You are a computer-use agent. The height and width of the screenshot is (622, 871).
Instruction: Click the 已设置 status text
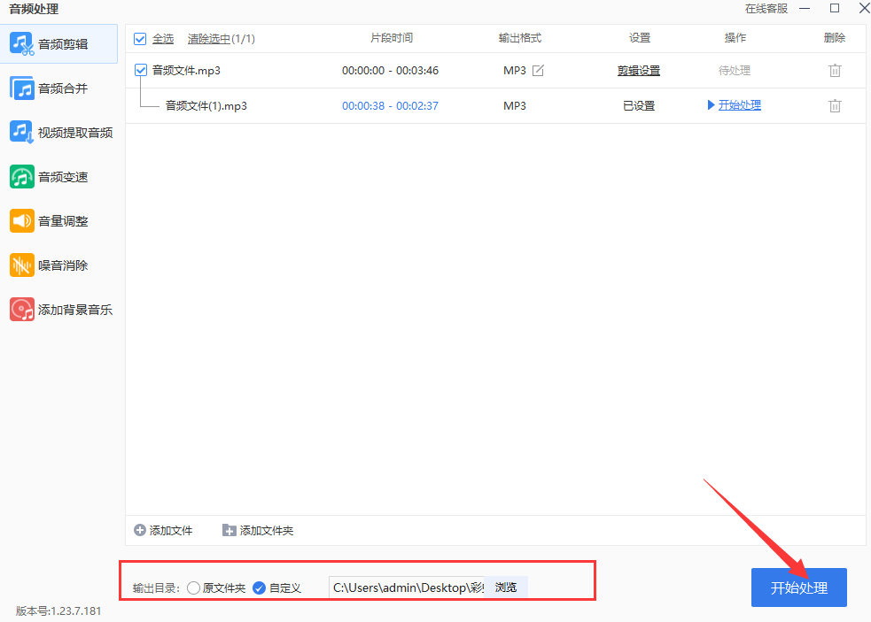pyautogui.click(x=639, y=105)
